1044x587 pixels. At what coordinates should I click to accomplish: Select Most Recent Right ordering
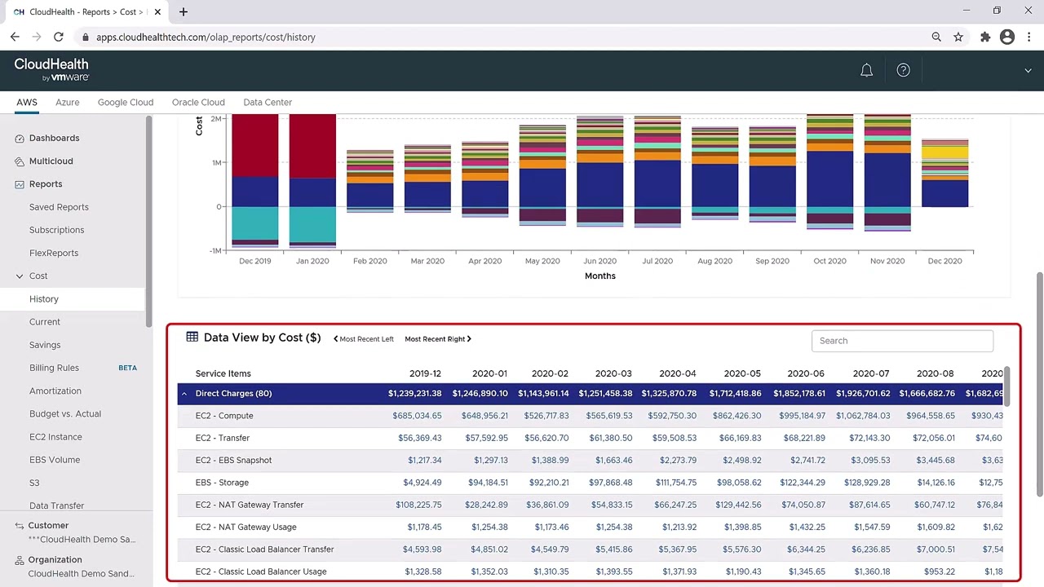[438, 339]
